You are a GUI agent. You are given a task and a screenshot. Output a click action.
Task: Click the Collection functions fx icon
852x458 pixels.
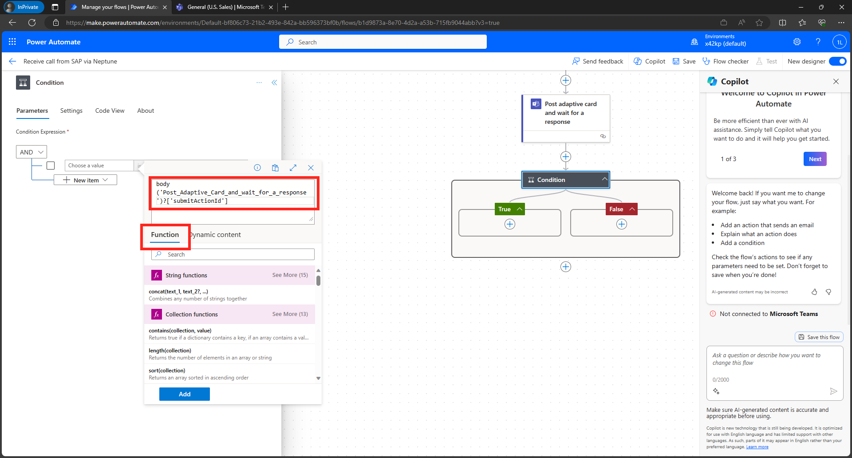pos(157,314)
